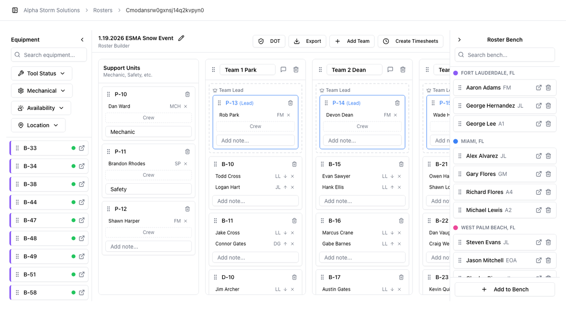Image resolution: width=566 pixels, height=318 pixels.
Task: Focus the Search bench field
Action: (505, 55)
